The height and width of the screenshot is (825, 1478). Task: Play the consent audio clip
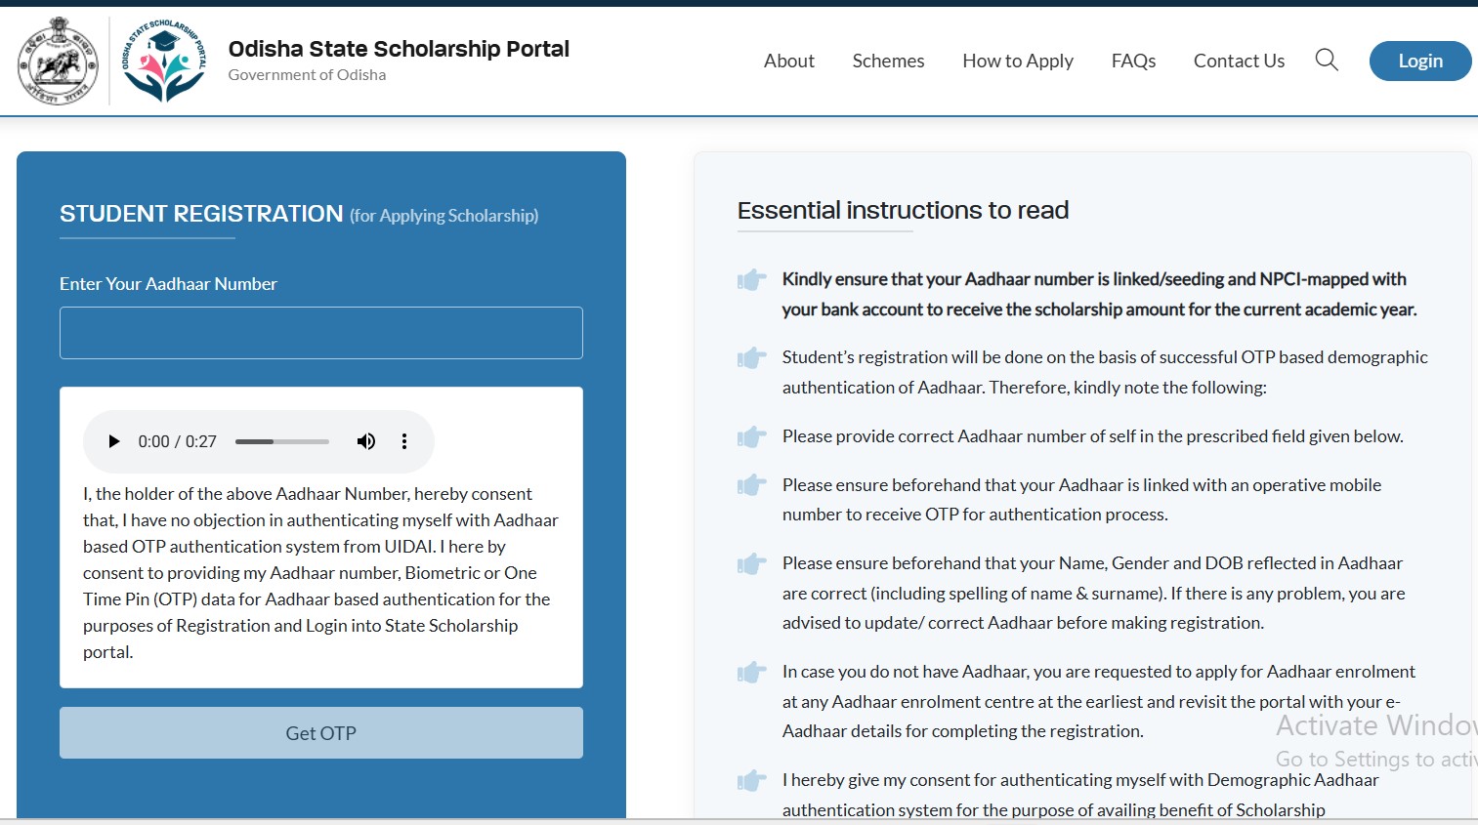click(113, 441)
